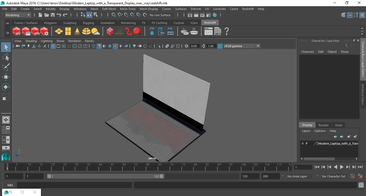Screen dimensions: 366x196
Task: Open the Modeling menu set dropdown
Action: click(x=18, y=15)
